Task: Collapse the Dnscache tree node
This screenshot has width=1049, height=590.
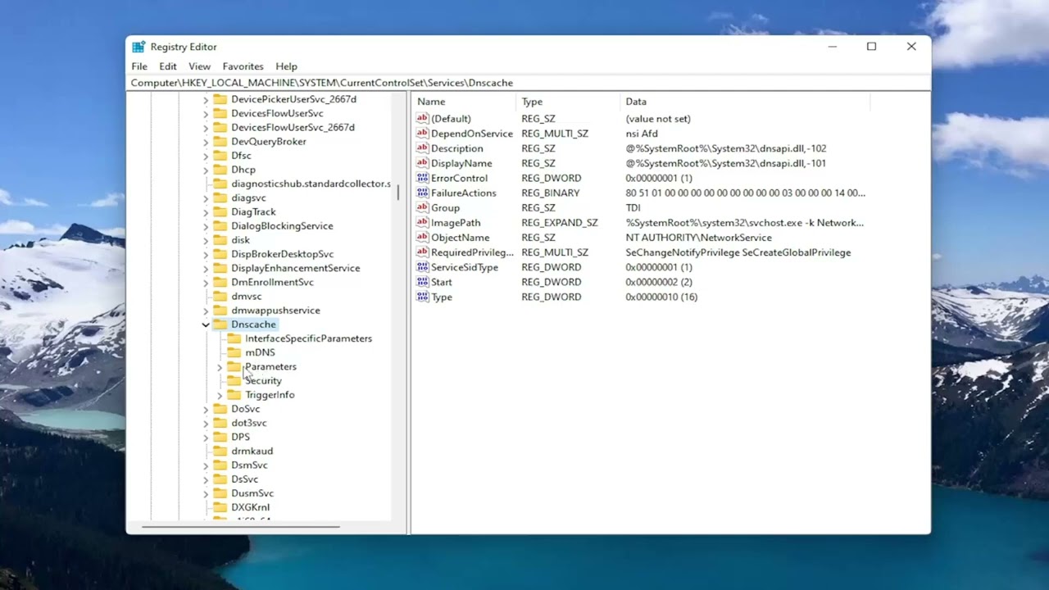Action: click(x=206, y=324)
